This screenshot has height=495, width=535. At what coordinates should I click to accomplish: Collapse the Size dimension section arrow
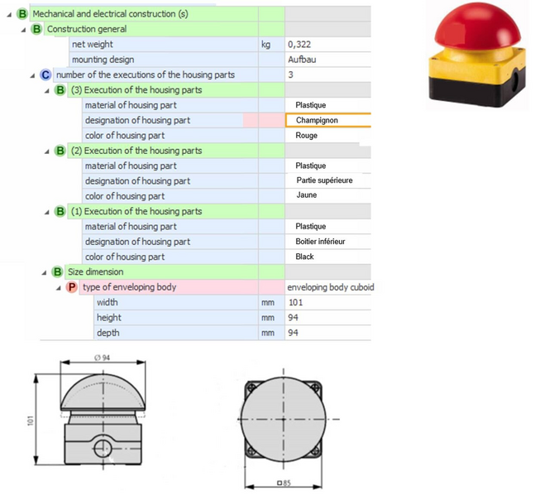[45, 272]
